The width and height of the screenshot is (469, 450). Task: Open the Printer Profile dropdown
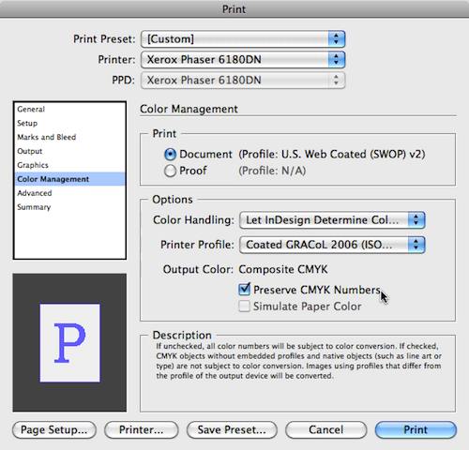click(332, 245)
